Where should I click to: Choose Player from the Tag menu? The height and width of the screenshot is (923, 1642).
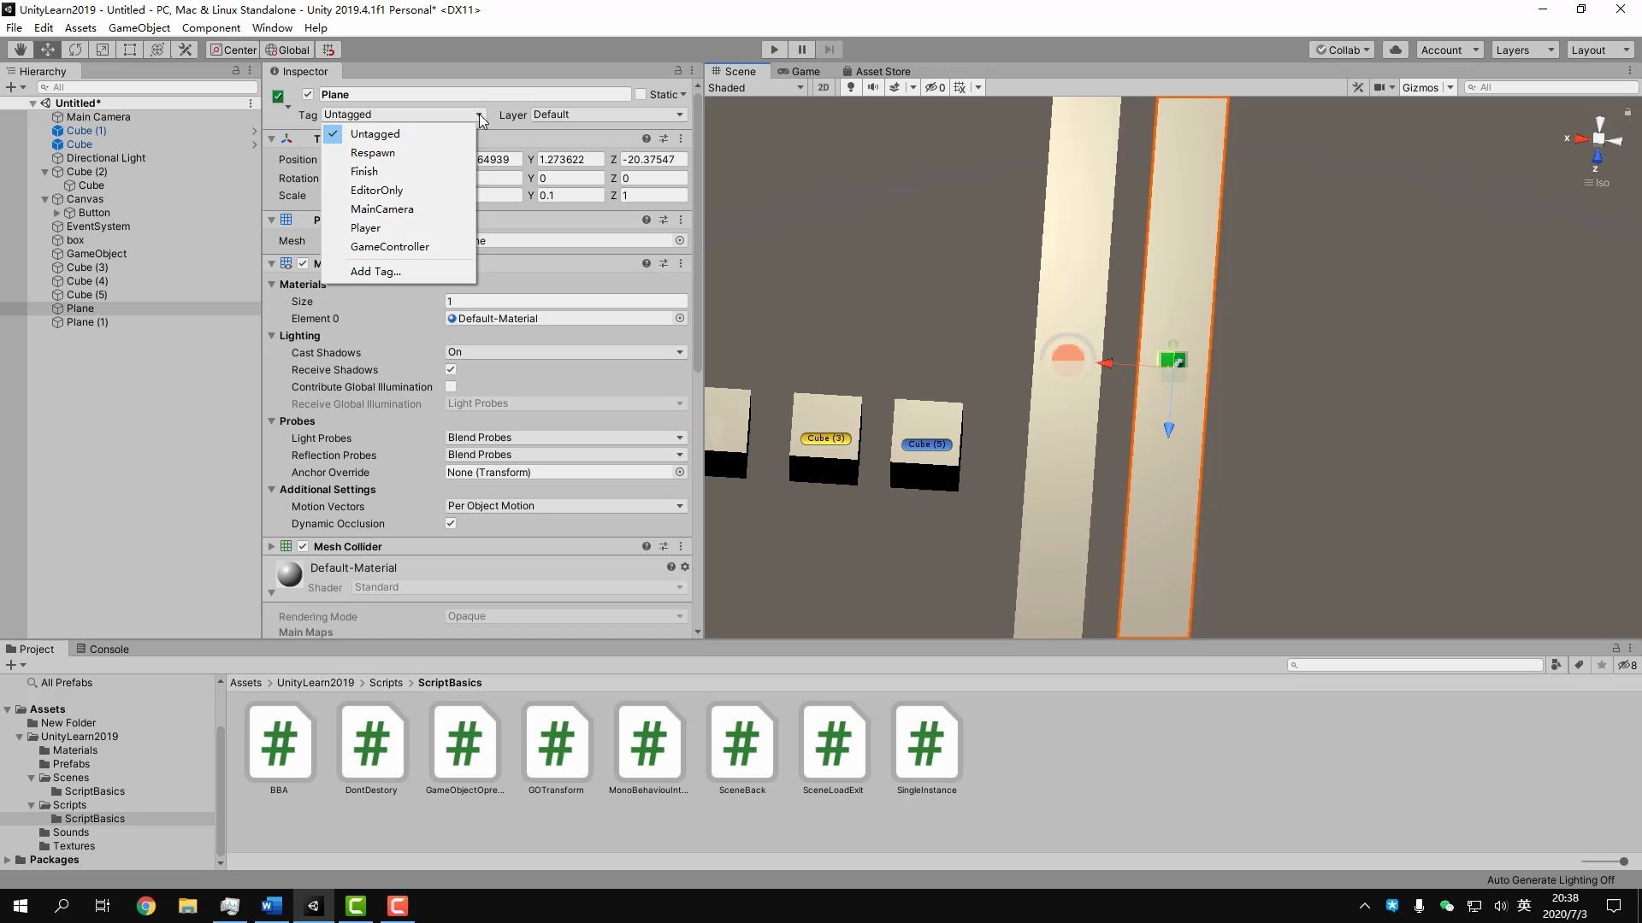(x=366, y=227)
